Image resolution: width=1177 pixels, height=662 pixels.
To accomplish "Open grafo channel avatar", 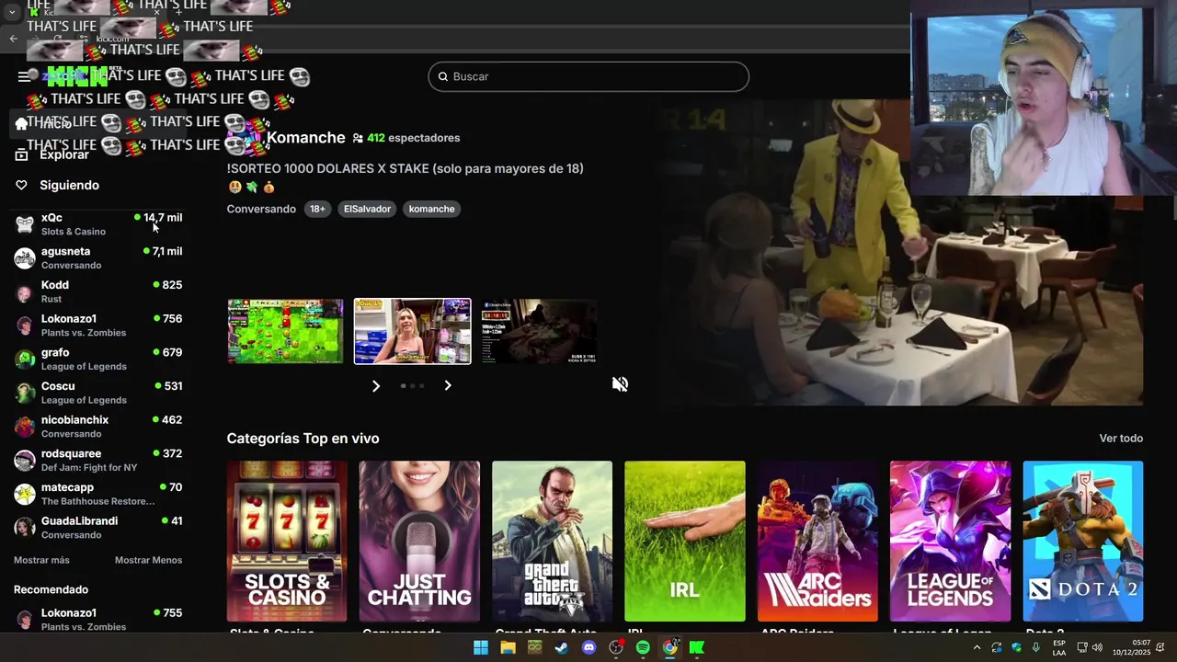I will pos(25,359).
